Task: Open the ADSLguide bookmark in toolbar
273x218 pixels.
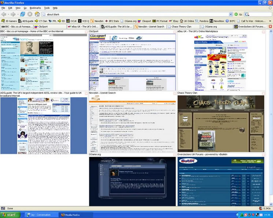Action: tap(26, 21)
